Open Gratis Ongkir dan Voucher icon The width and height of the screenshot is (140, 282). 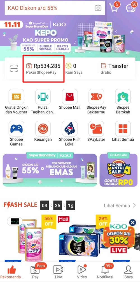16,97
